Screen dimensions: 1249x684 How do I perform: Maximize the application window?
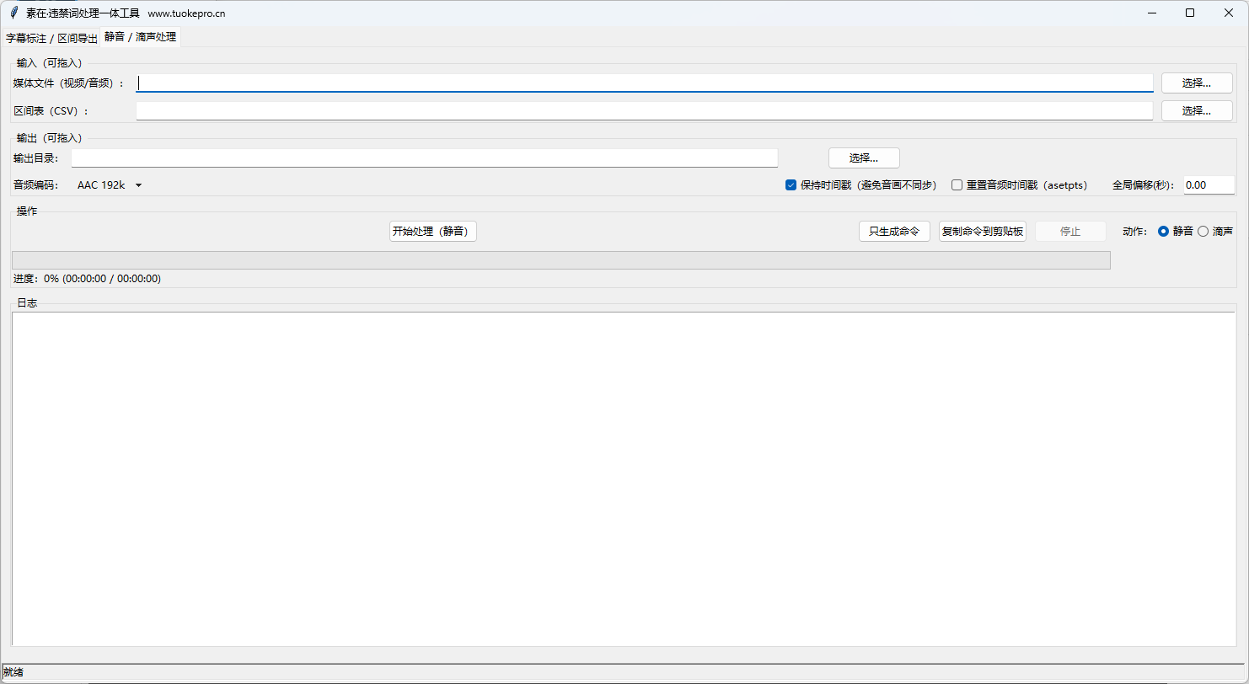[1190, 13]
